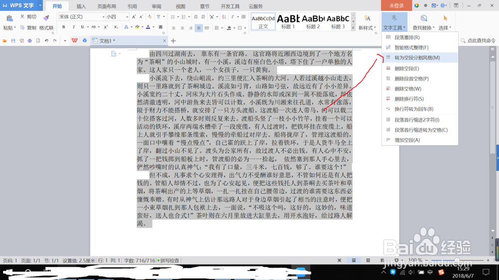Toggle strikethrough AB formatting
The image size is (499, 280).
tap(94, 27)
